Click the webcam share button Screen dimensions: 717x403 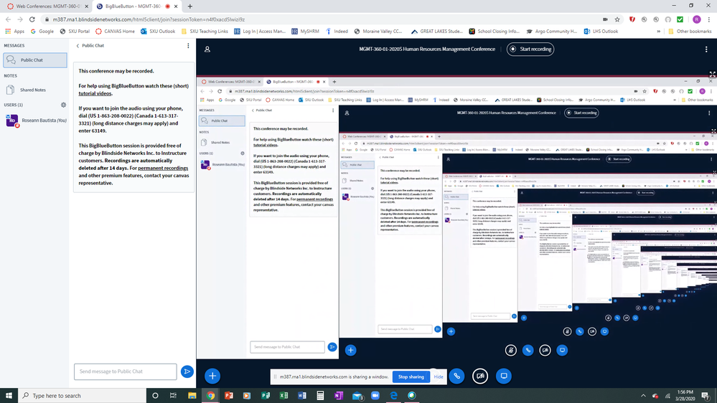[x=480, y=376]
